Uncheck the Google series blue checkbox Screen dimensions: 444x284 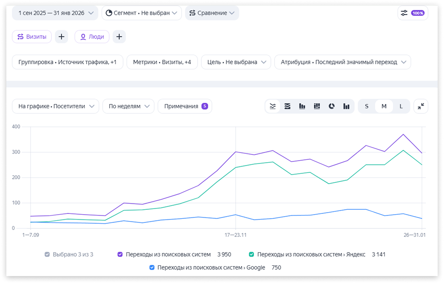pos(152,267)
